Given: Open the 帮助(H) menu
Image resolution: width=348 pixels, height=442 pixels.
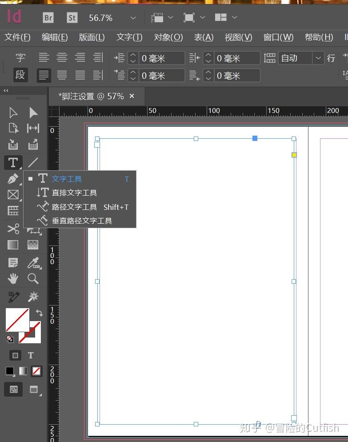Looking at the screenshot, I should pos(319,37).
